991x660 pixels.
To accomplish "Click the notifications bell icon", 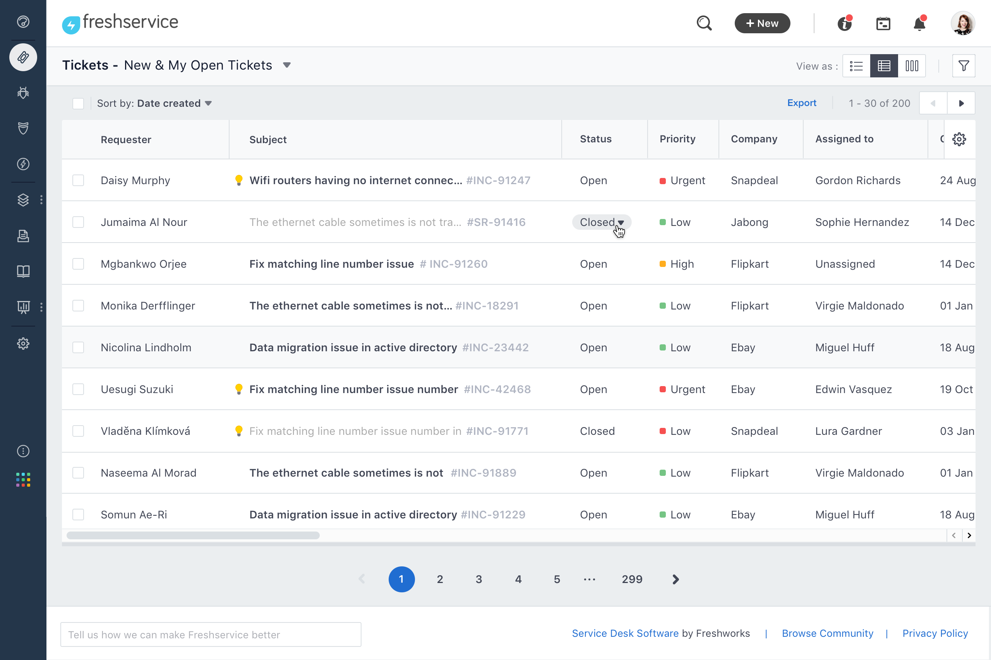I will coord(919,24).
